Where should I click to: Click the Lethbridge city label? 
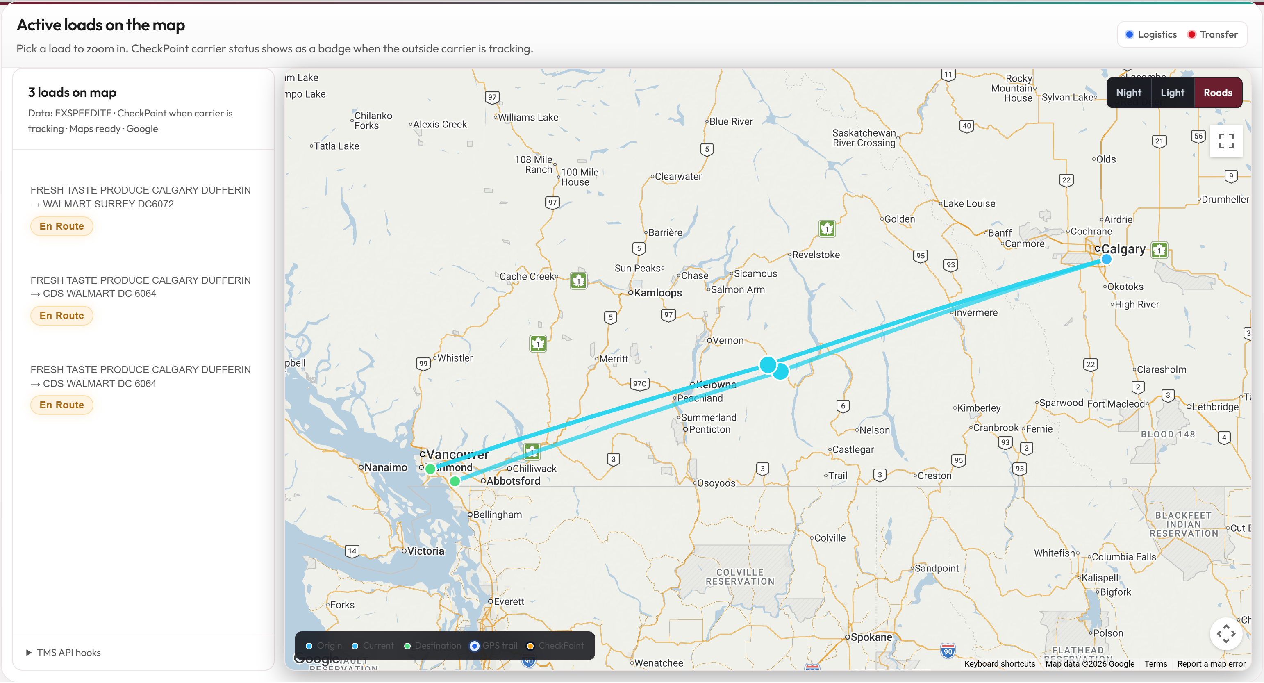[1215, 407]
